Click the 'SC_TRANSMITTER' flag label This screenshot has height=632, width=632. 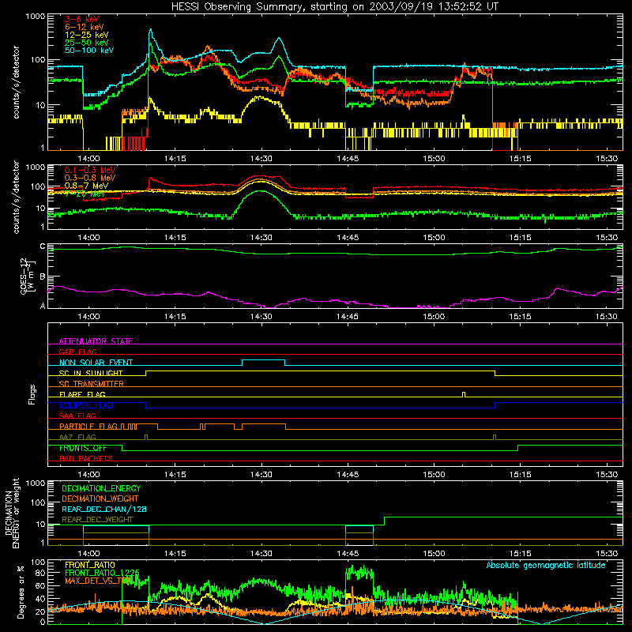pos(92,383)
